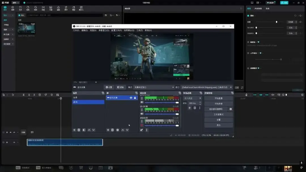Delete selected scene in OBS 场景 panel
This screenshot has height=172, width=306.
point(79,130)
